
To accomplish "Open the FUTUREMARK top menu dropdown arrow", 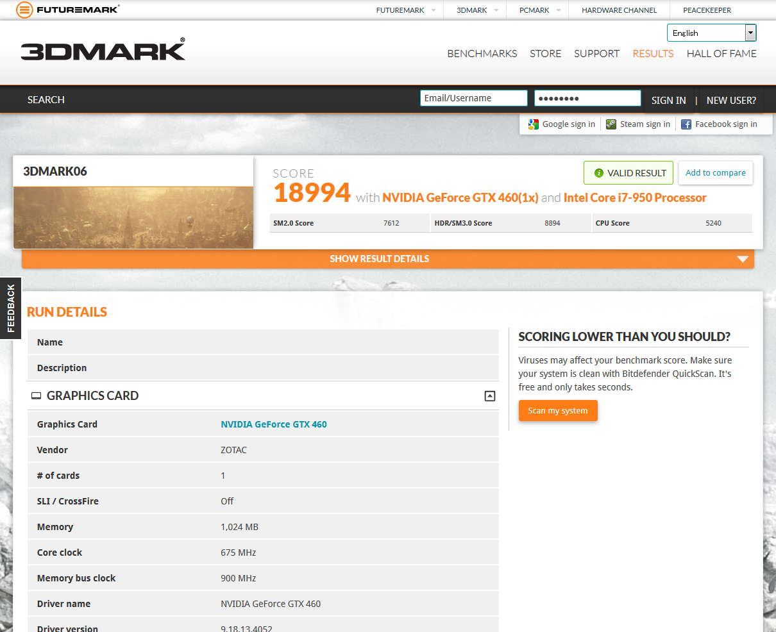I will pyautogui.click(x=434, y=10).
